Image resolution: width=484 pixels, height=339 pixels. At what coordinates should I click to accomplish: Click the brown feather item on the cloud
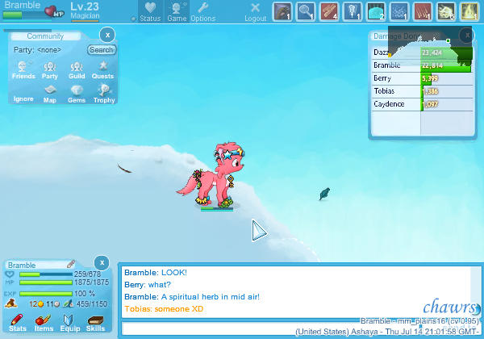tap(124, 169)
